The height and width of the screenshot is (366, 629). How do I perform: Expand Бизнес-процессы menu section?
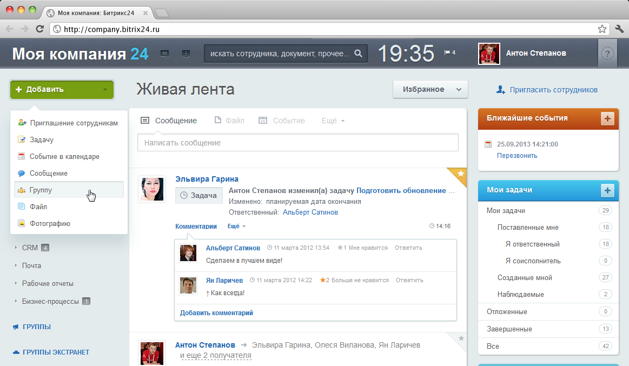tap(50, 301)
